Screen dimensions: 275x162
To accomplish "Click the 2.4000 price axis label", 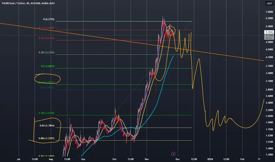I will tap(269, 103).
